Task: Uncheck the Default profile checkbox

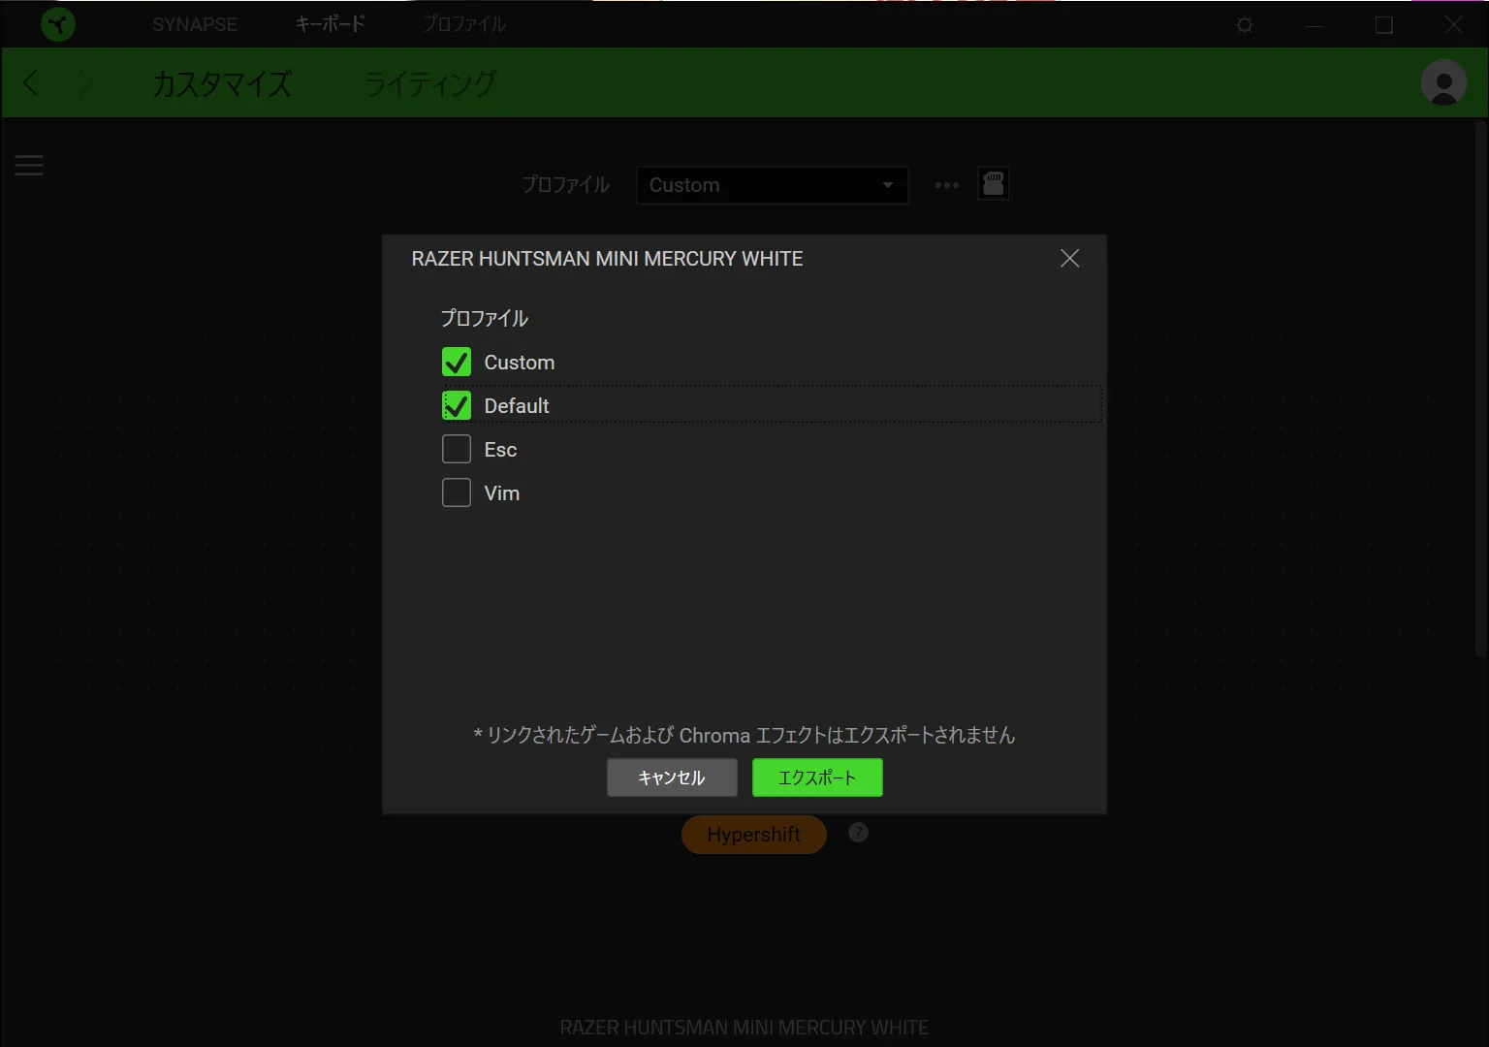Action: [457, 406]
